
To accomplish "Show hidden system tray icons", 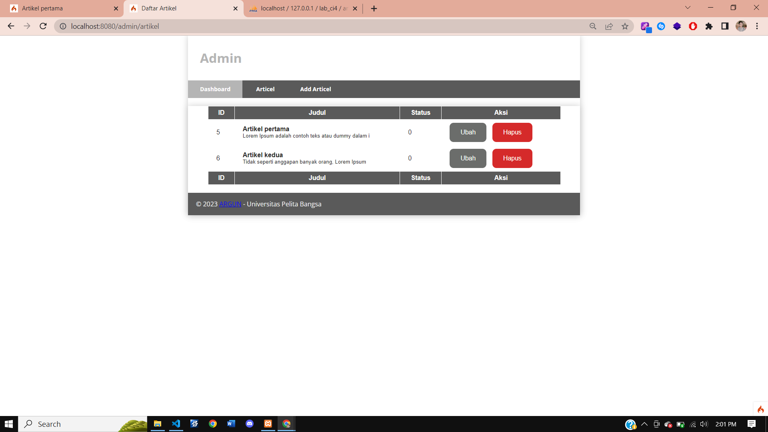I will coord(644,424).
